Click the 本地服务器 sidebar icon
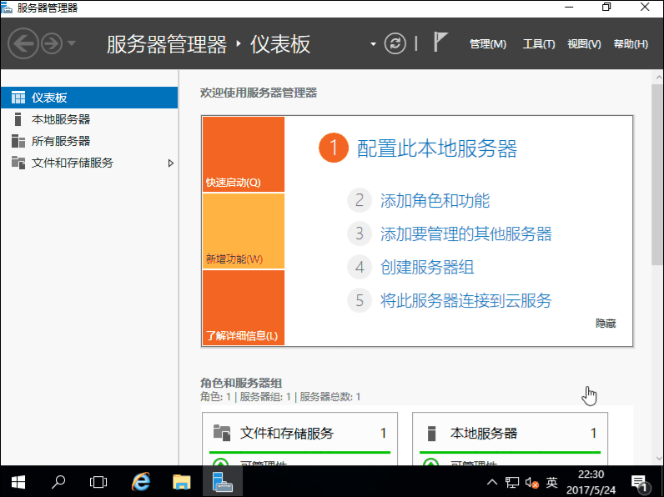This screenshot has width=664, height=497. pyautogui.click(x=18, y=119)
